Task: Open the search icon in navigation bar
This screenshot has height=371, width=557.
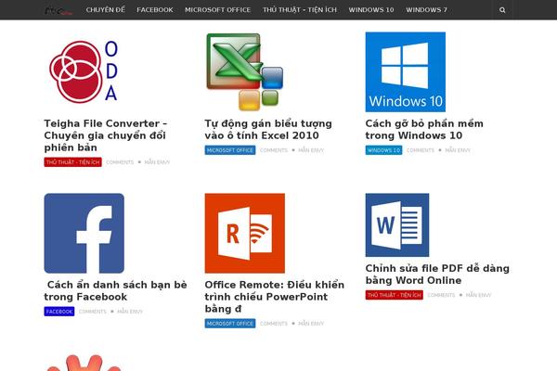Action: tap(502, 10)
